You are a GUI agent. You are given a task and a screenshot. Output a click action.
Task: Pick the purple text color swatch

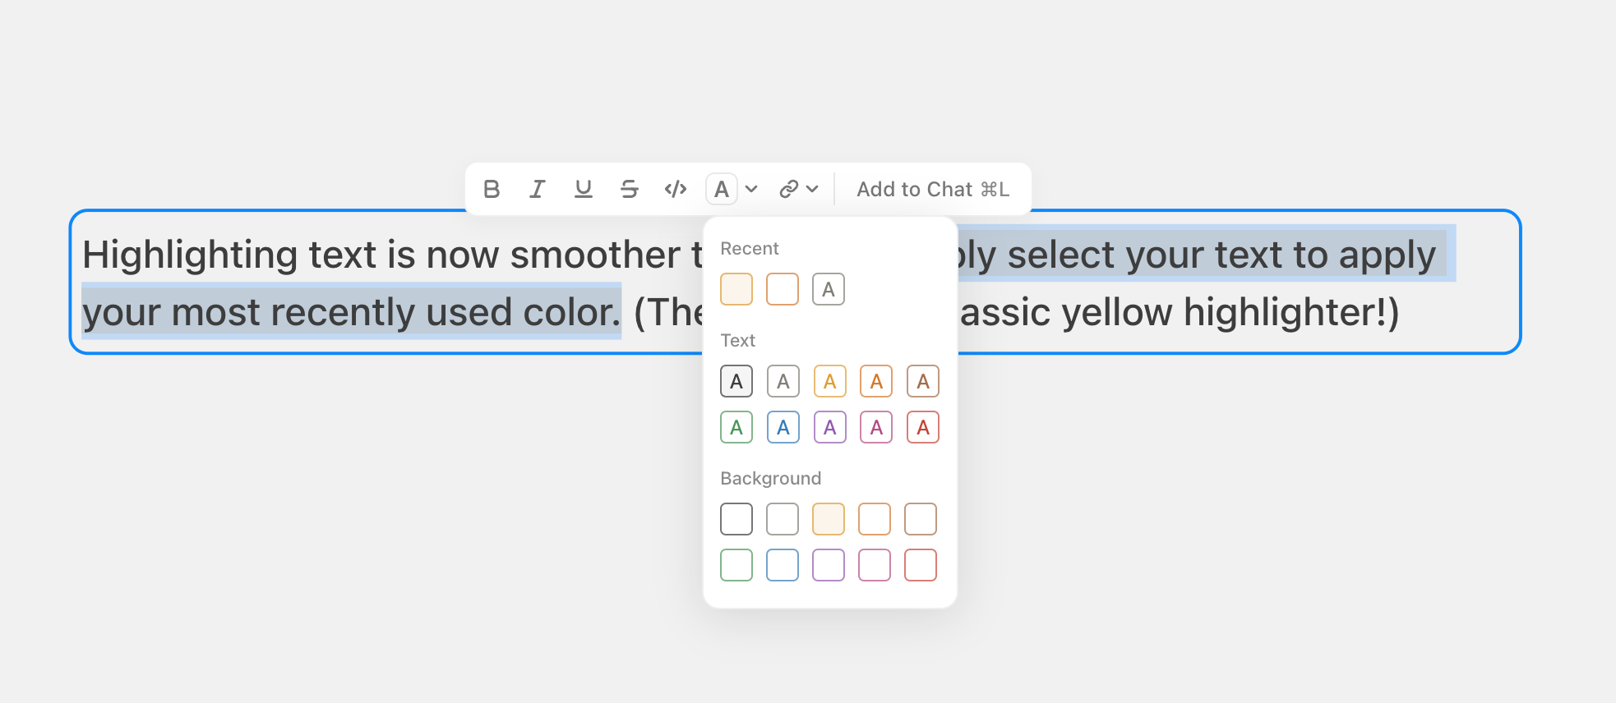[829, 426]
